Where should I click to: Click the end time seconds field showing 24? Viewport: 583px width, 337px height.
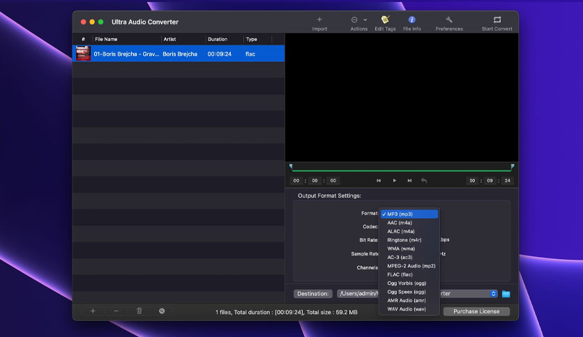[508, 181]
